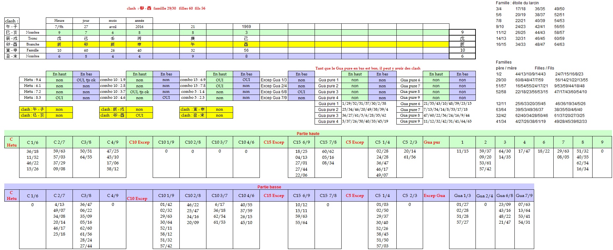Select the 'combo 5 : 2.3' cell
The width and height of the screenshot is (613, 250).
[x=193, y=97]
